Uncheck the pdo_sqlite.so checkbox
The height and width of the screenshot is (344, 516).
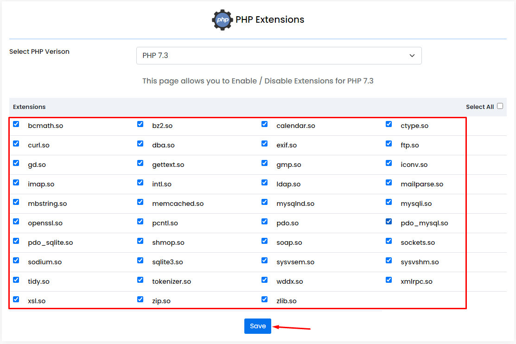click(16, 241)
